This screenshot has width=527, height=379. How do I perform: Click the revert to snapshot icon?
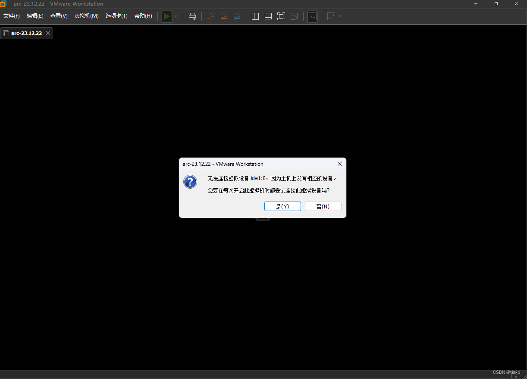point(224,16)
